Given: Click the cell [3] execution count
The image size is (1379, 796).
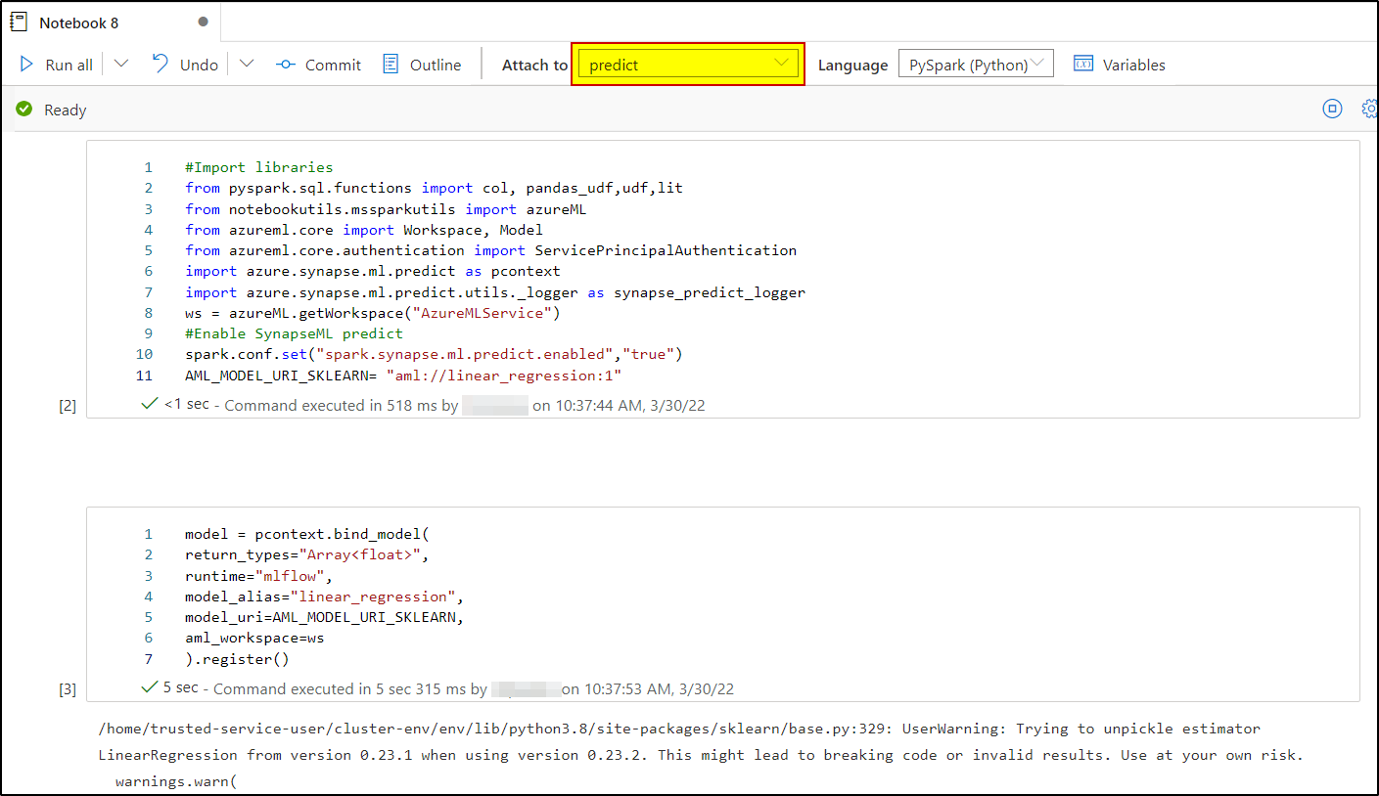Looking at the screenshot, I should [x=68, y=689].
